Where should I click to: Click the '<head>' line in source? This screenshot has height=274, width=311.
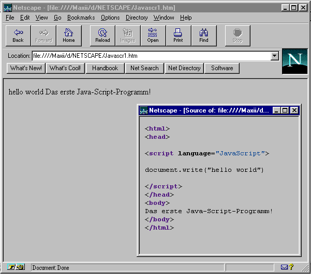[x=157, y=137]
